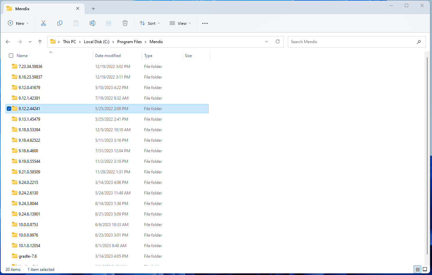Expand chevron after Program Files in path

[145, 42]
